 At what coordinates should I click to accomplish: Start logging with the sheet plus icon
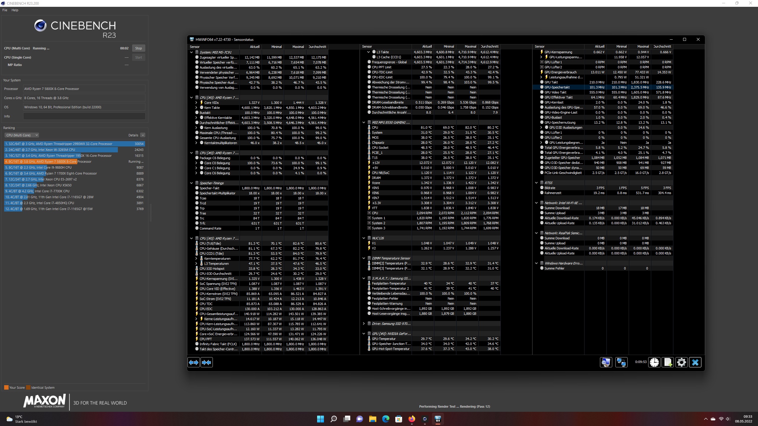point(668,362)
